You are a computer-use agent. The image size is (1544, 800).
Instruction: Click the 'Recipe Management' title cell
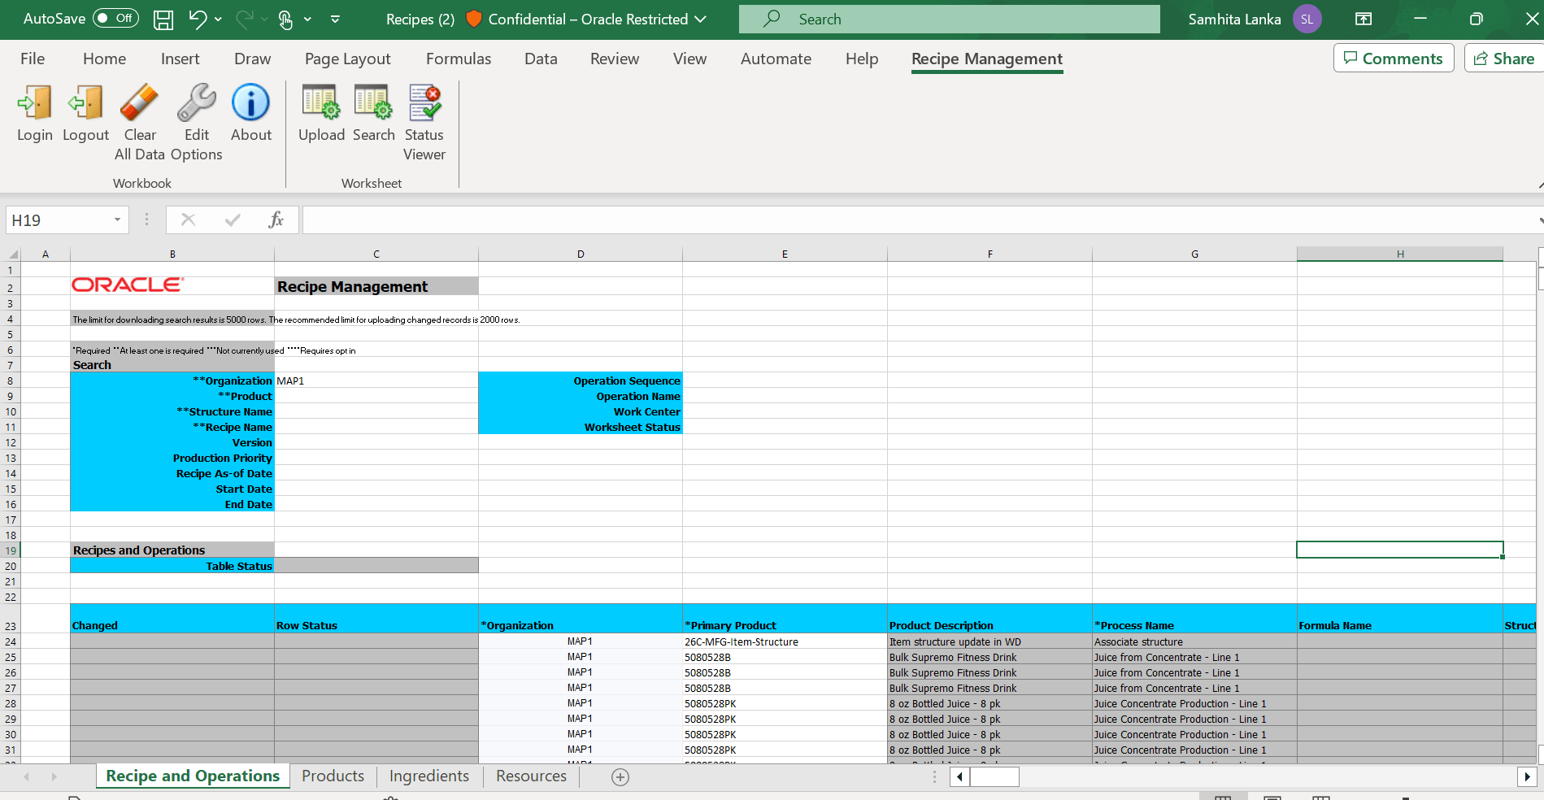tap(376, 286)
